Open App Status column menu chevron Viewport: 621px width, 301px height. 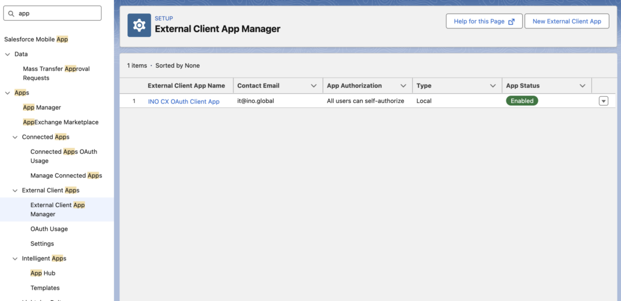coord(582,86)
